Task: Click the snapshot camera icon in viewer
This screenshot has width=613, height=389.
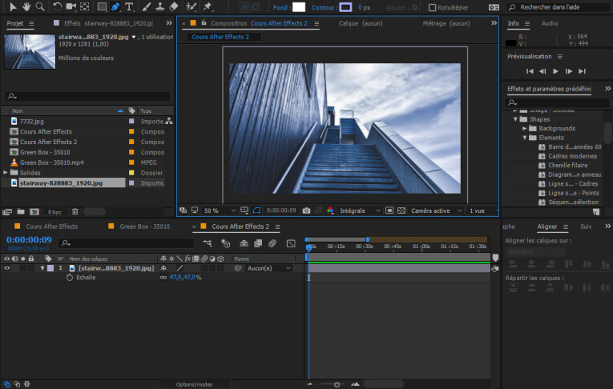Action: click(306, 211)
